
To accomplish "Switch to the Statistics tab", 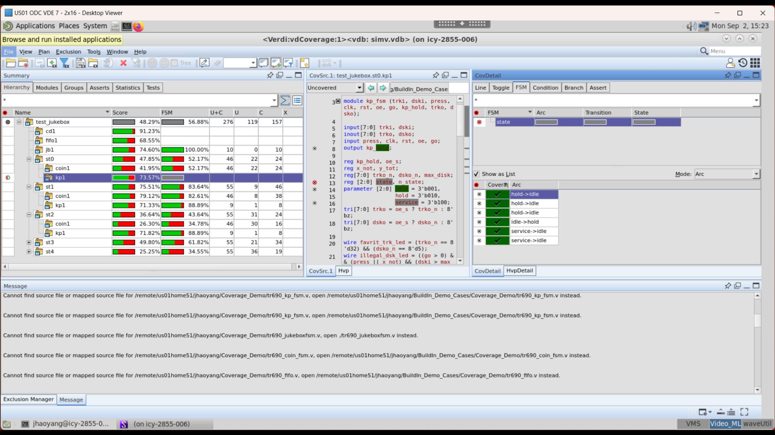I will pyautogui.click(x=128, y=88).
